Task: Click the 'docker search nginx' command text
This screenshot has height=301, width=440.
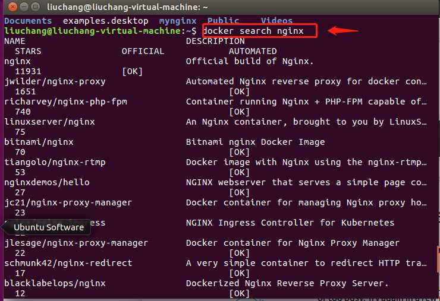Action: [253, 31]
